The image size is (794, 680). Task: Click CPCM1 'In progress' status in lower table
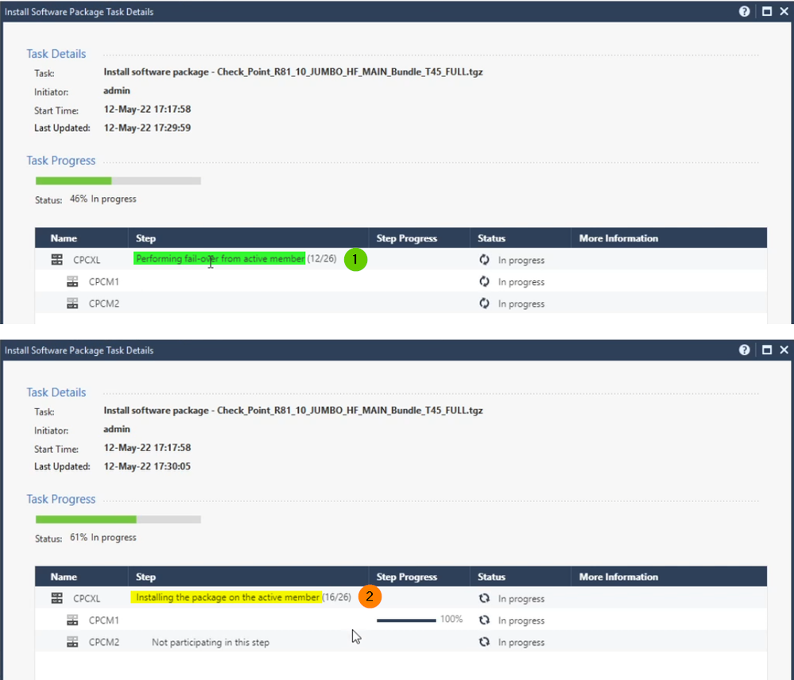[x=521, y=620]
